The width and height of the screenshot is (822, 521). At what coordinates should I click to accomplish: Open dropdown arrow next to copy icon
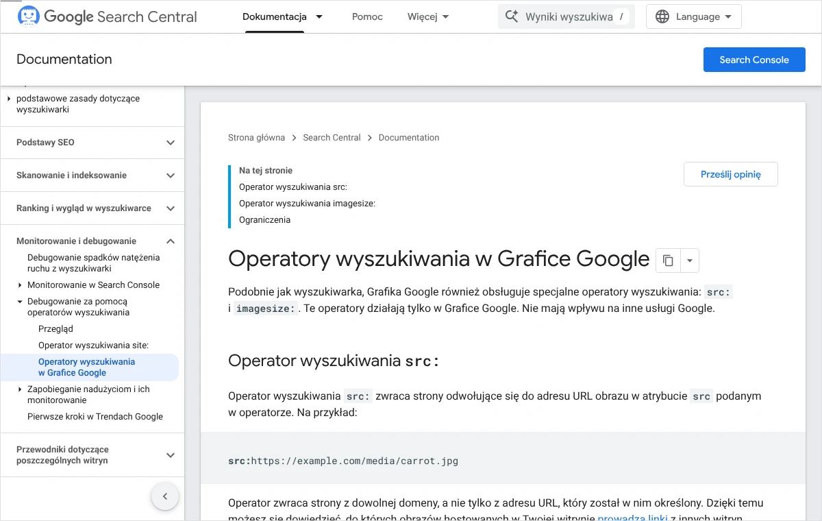(x=689, y=260)
